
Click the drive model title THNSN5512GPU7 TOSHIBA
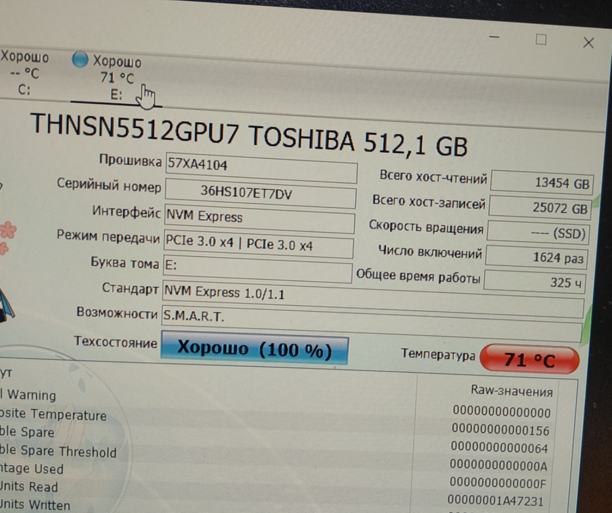[193, 131]
